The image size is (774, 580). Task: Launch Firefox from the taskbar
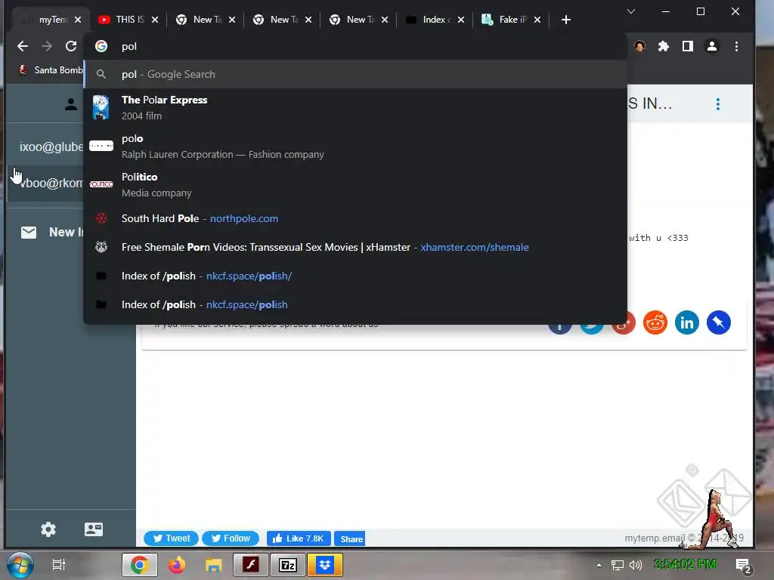pyautogui.click(x=176, y=565)
